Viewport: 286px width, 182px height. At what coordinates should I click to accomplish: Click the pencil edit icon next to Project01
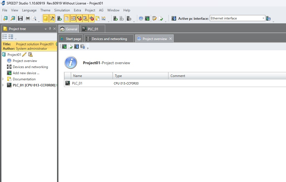click(x=24, y=54)
